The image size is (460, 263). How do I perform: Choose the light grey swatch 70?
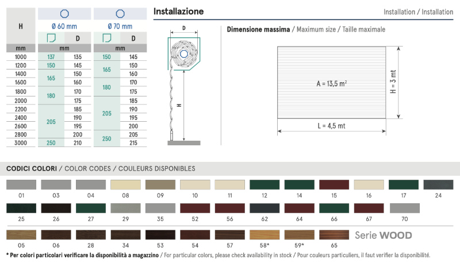[404, 208]
